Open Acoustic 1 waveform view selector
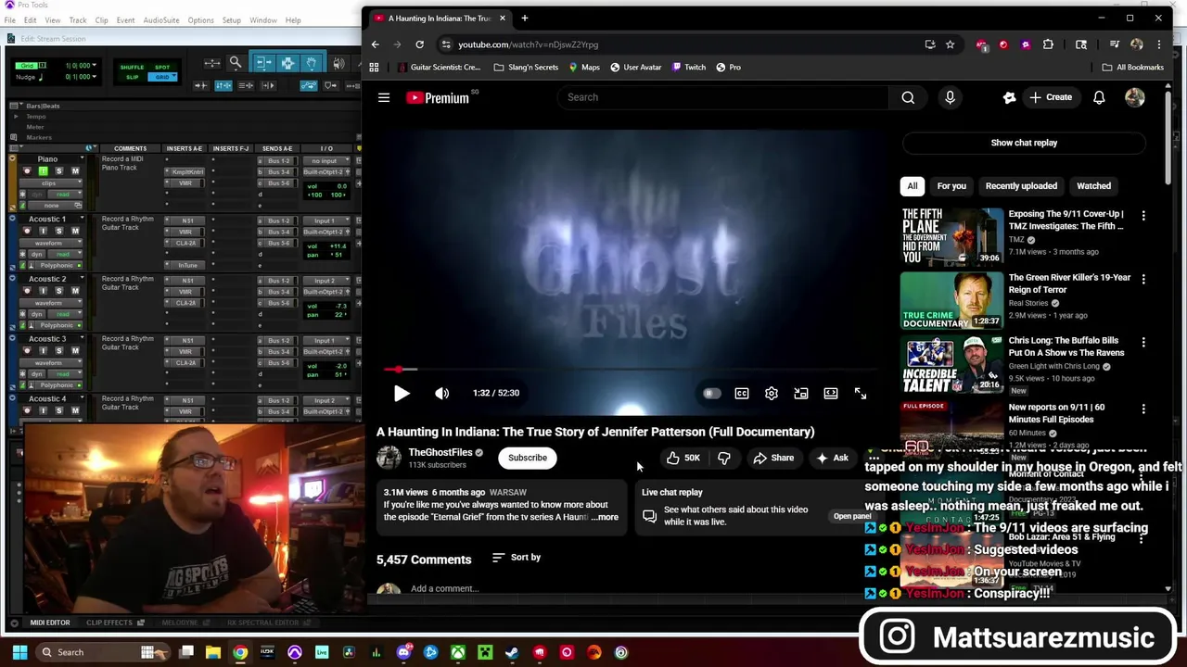This screenshot has width=1187, height=667. tap(49, 243)
